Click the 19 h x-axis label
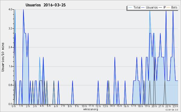Image resolution: width=181 pixels, height=112 pixels. 147,106
